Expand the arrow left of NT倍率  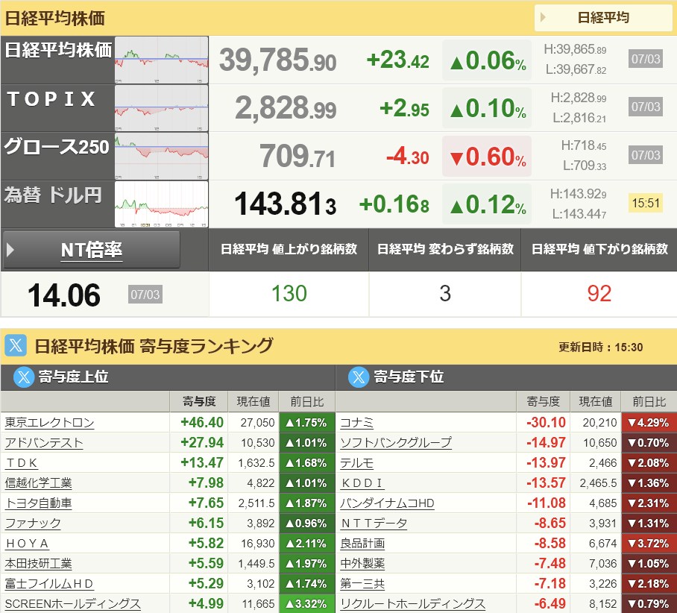[10, 250]
